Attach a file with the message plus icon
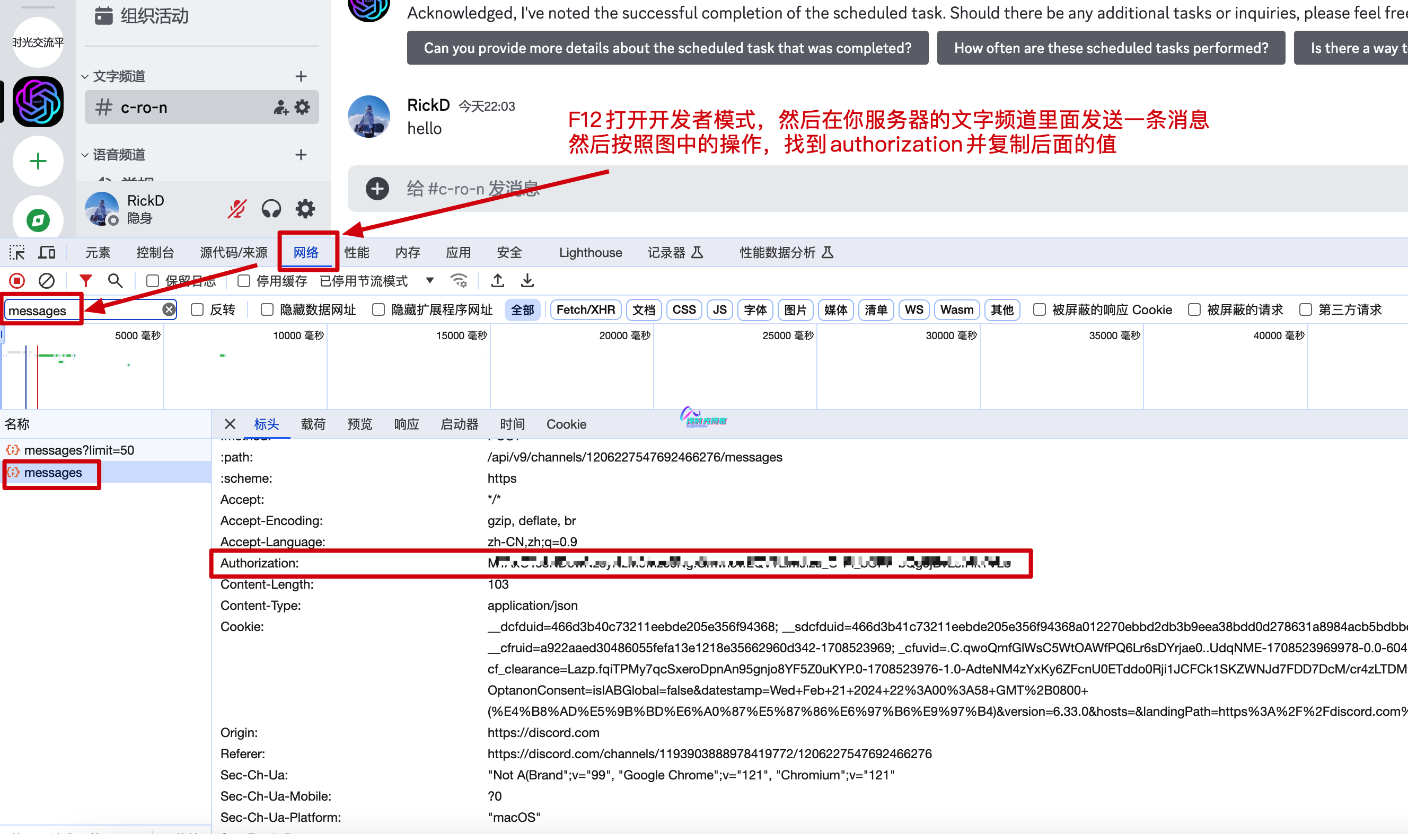The width and height of the screenshot is (1408, 834). click(377, 188)
